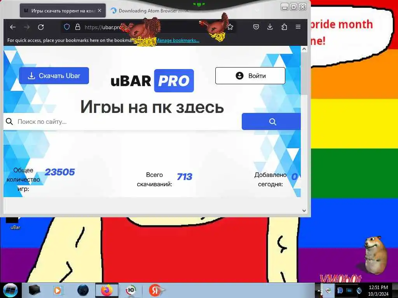Focus the Поиск по сайту search field
This screenshot has height=298, width=398.
pos(122,121)
